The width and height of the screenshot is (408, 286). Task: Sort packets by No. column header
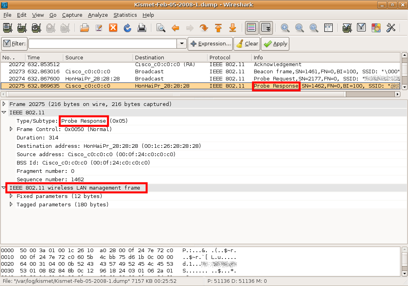click(x=13, y=57)
